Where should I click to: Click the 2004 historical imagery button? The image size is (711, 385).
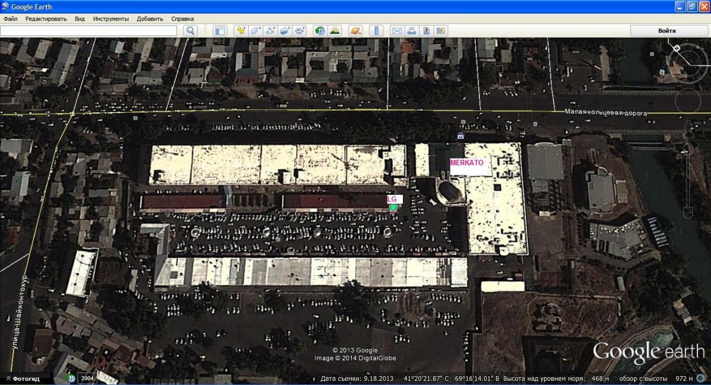click(x=87, y=378)
